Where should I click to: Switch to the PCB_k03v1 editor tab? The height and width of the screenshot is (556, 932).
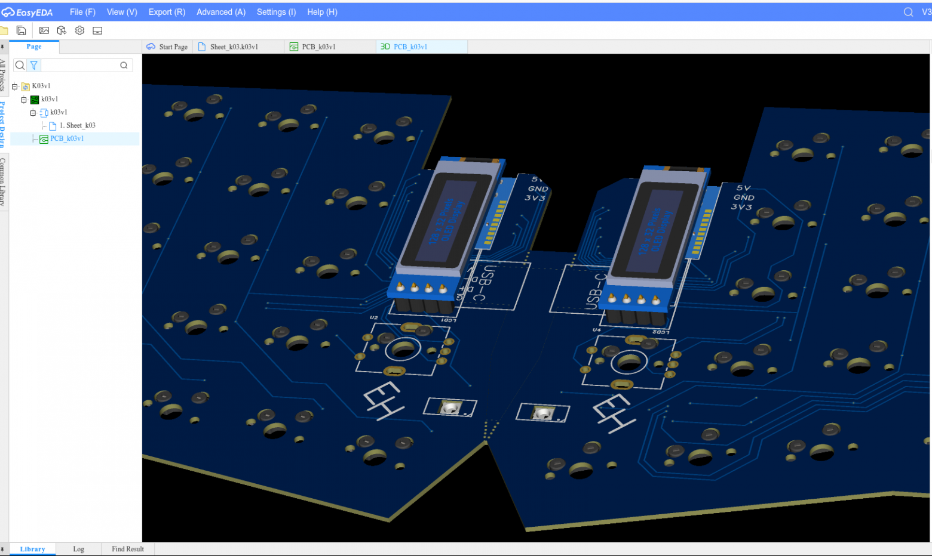[330, 47]
